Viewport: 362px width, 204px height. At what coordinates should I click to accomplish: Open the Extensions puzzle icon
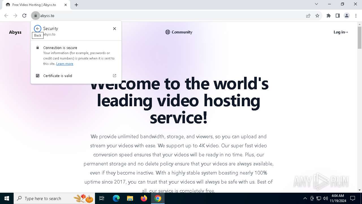point(329,16)
